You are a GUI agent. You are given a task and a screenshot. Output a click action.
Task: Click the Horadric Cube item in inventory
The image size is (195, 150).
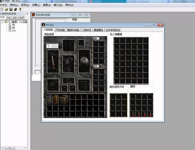[x=64, y=100]
